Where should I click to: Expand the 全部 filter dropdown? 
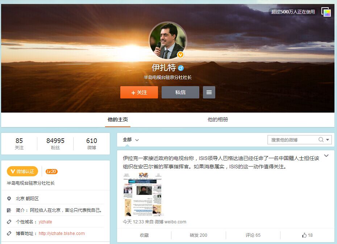coord(131,140)
